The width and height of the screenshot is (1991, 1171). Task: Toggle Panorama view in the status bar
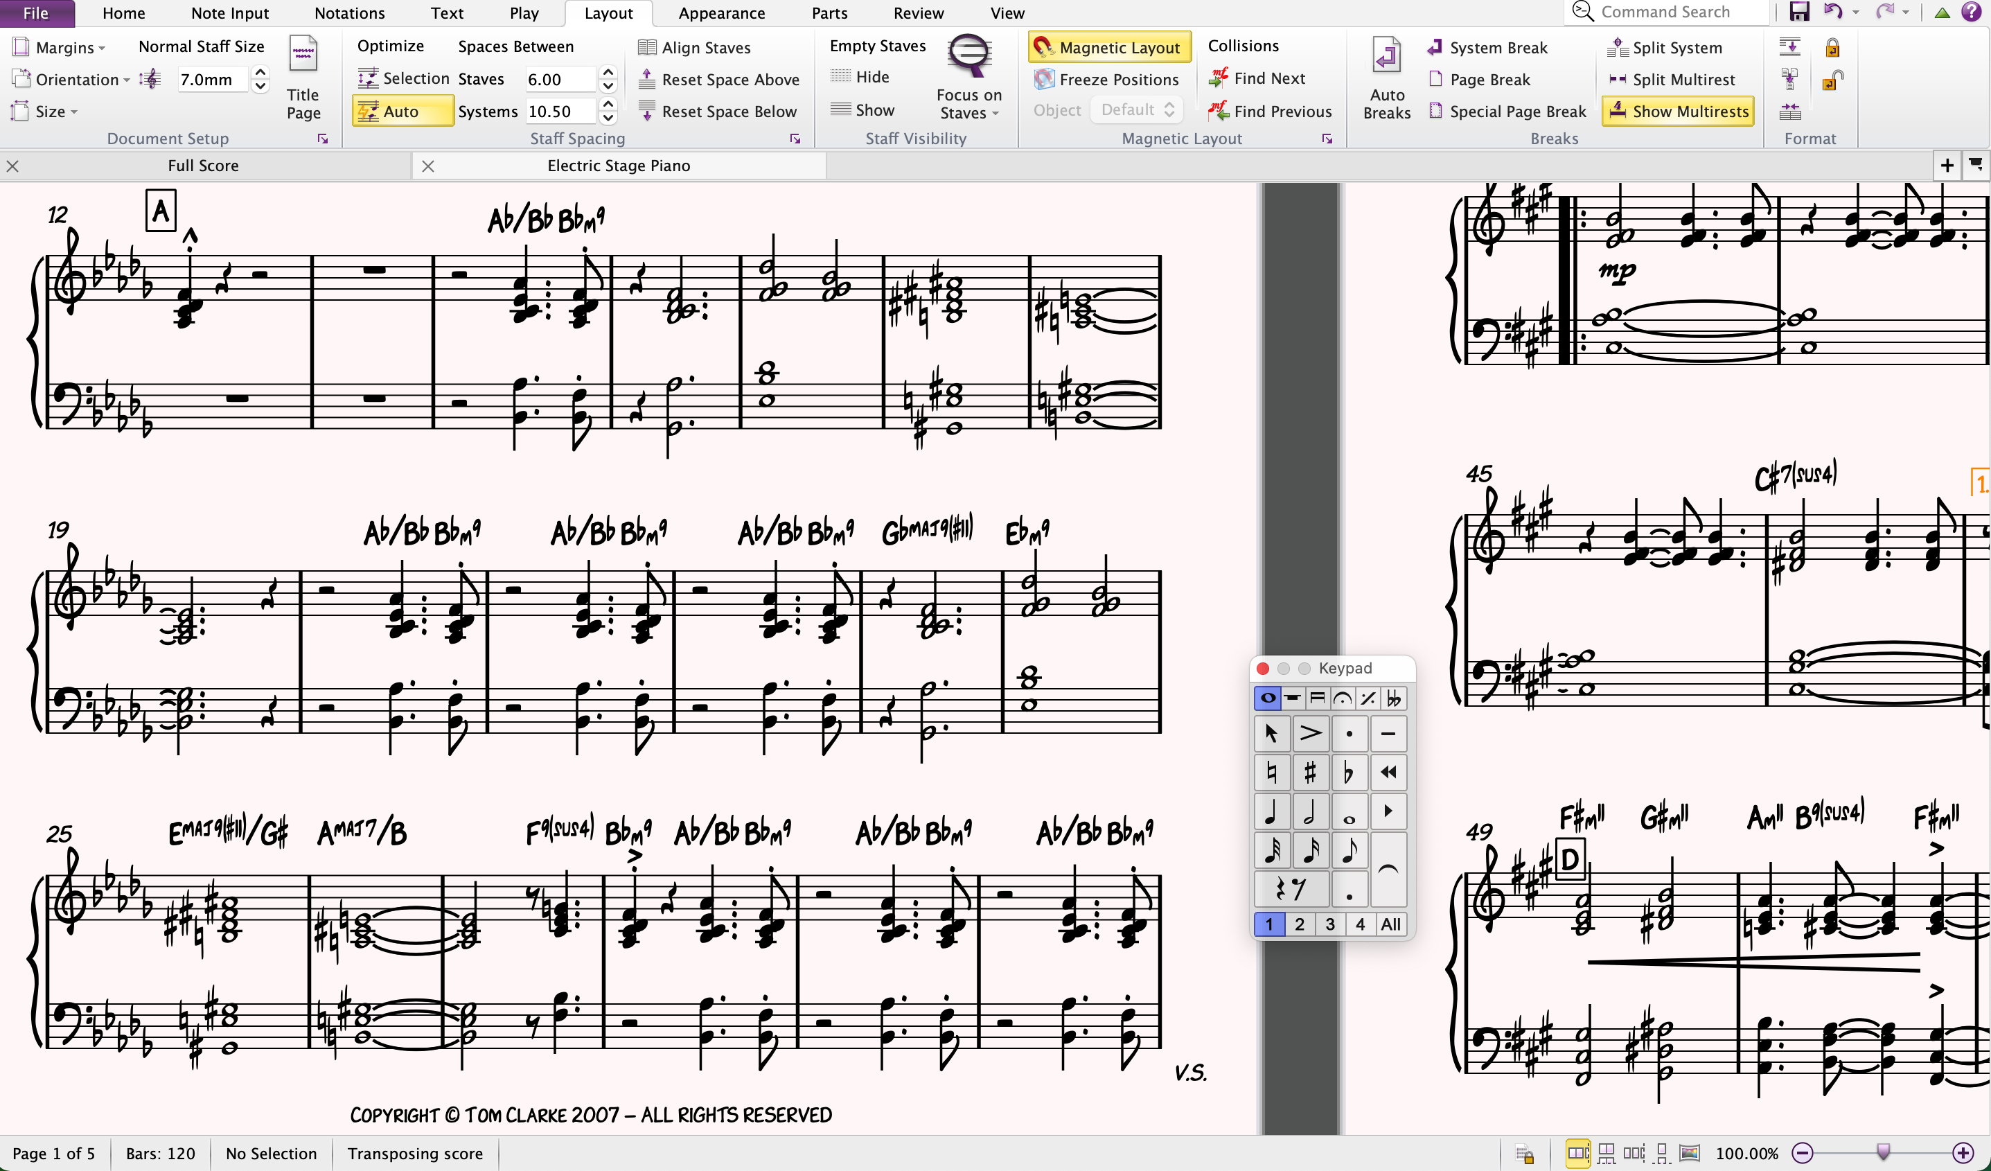1689,1154
